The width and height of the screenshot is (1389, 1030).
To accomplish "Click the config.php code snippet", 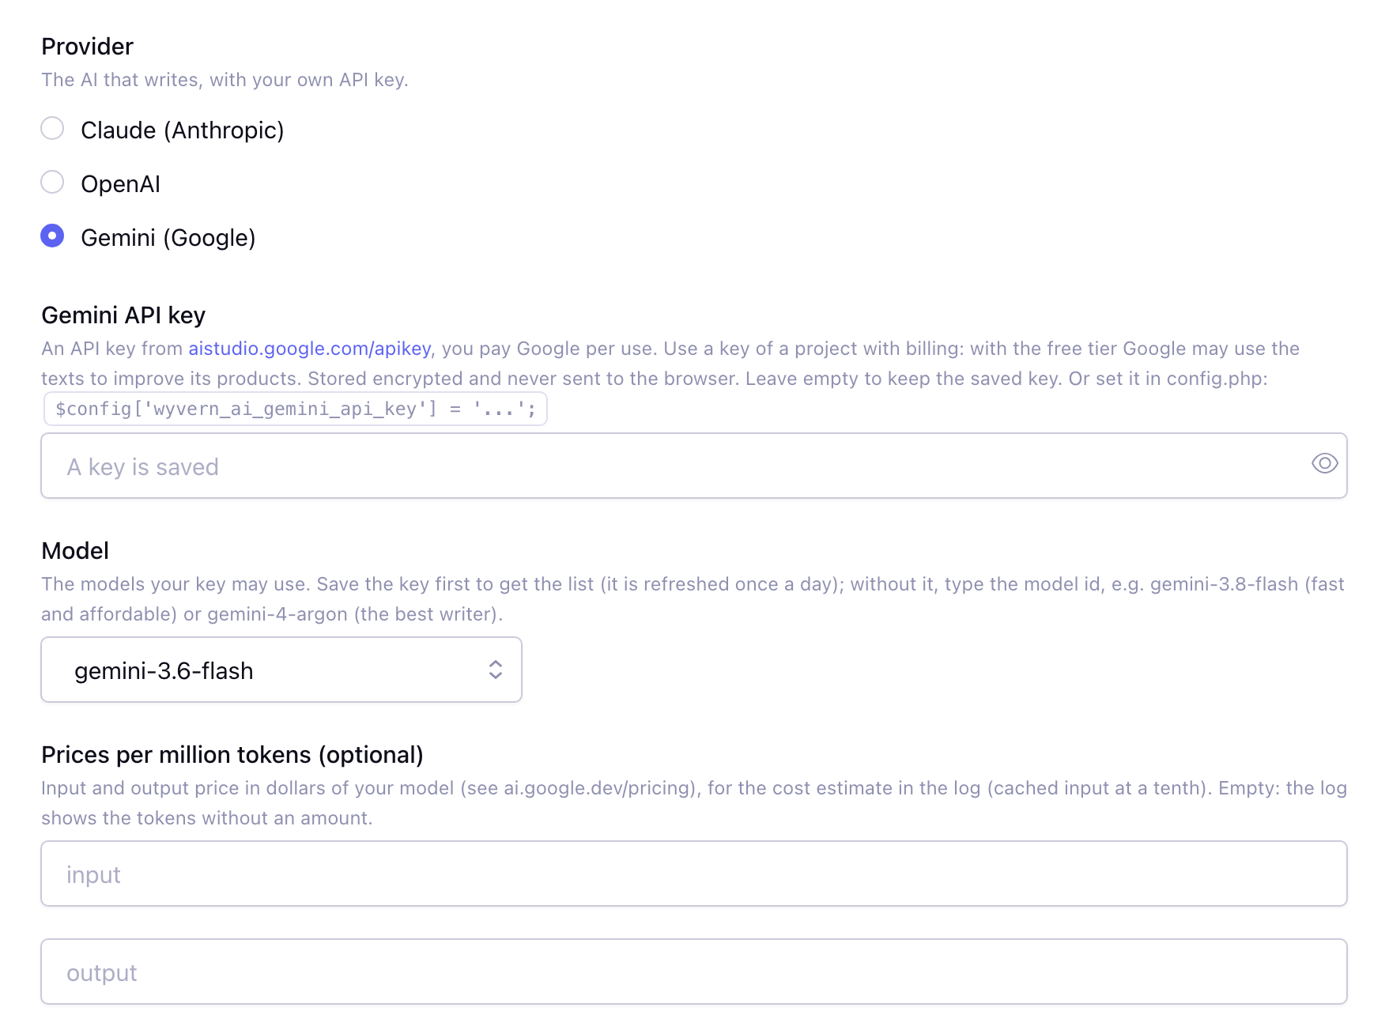I will pos(296,409).
